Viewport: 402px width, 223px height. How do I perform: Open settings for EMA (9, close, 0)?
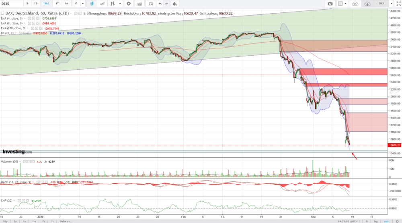[x=34, y=23]
